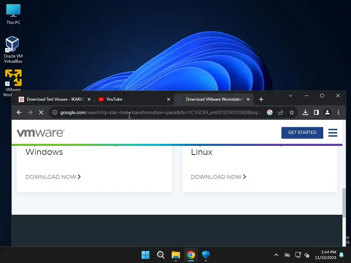Click the forward navigation arrow
This screenshot has width=351, height=263.
30,112
